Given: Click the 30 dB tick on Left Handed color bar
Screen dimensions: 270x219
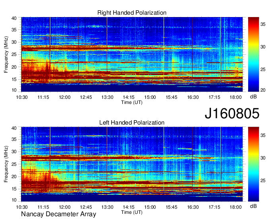Looking at the screenshot, I should [263, 158].
